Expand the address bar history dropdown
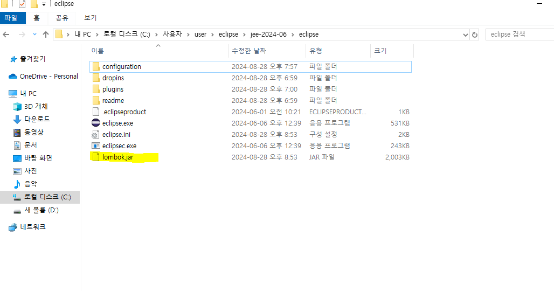 (465, 34)
